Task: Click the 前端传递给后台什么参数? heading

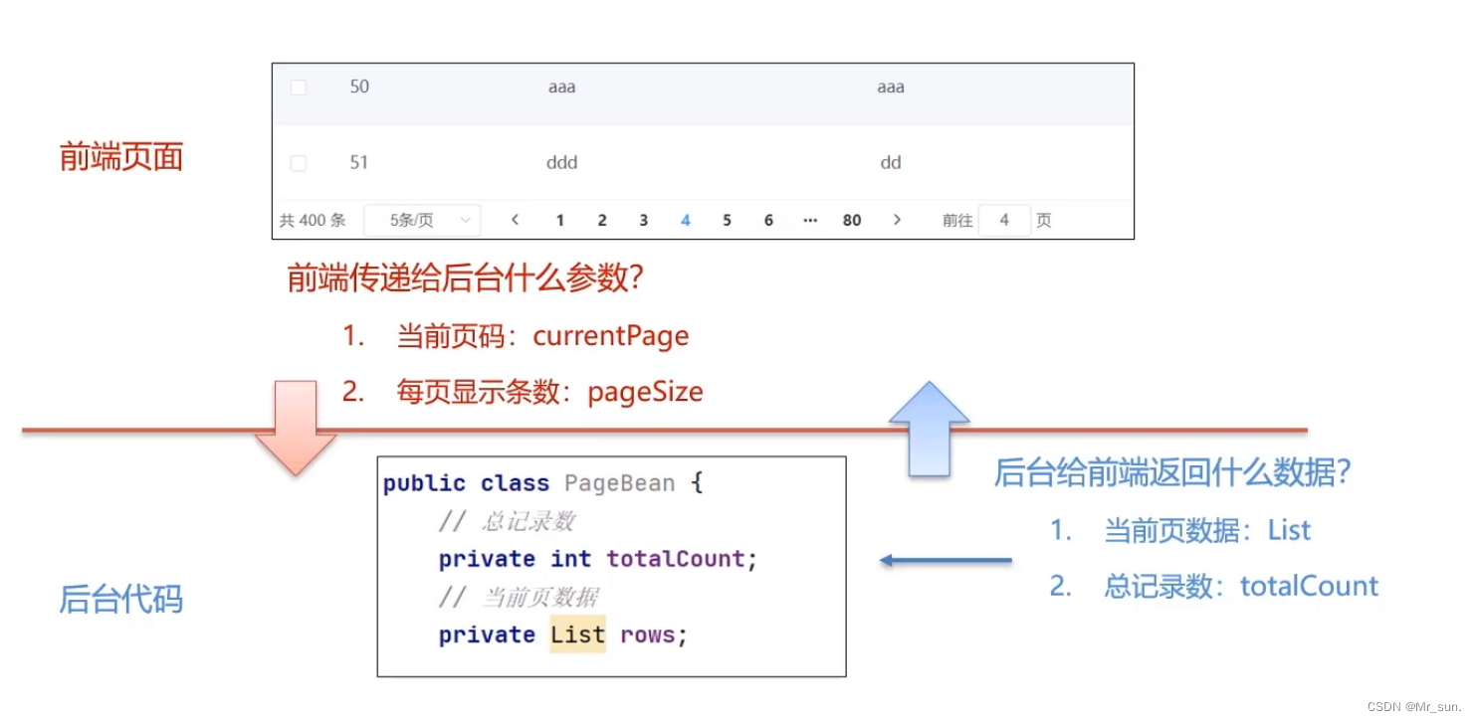Action: click(466, 278)
